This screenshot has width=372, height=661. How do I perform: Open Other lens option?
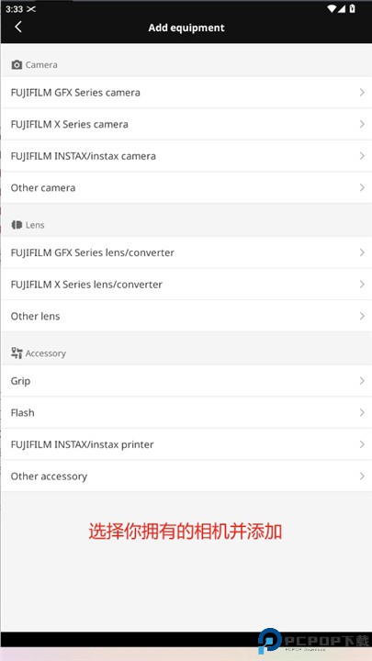(186, 316)
